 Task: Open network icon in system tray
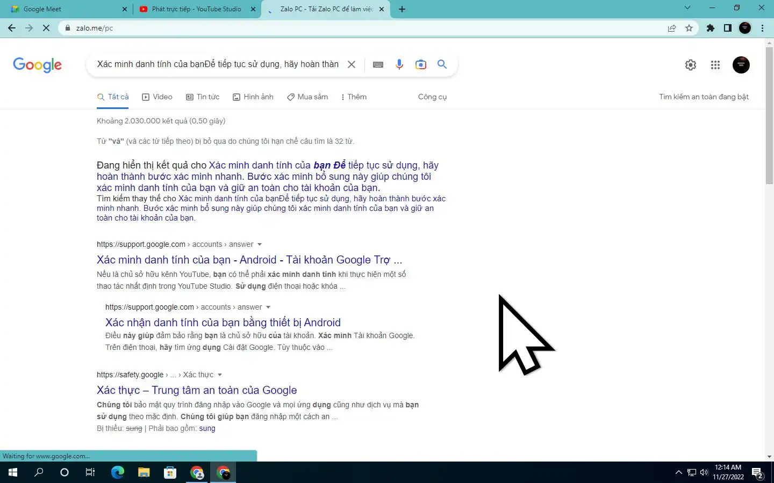692,472
